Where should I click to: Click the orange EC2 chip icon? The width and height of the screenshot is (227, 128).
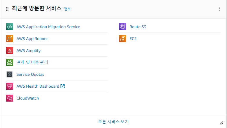coord(123,39)
